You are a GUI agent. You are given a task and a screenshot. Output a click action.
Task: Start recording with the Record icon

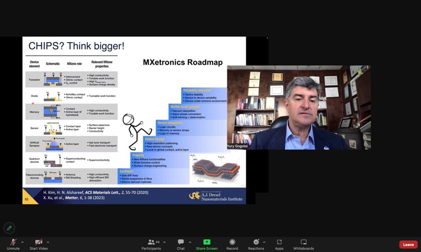(232, 242)
